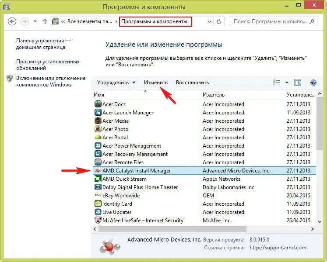Open 'Просмотр установленных обновлений' link
The width and height of the screenshot is (327, 262).
pos(48,65)
